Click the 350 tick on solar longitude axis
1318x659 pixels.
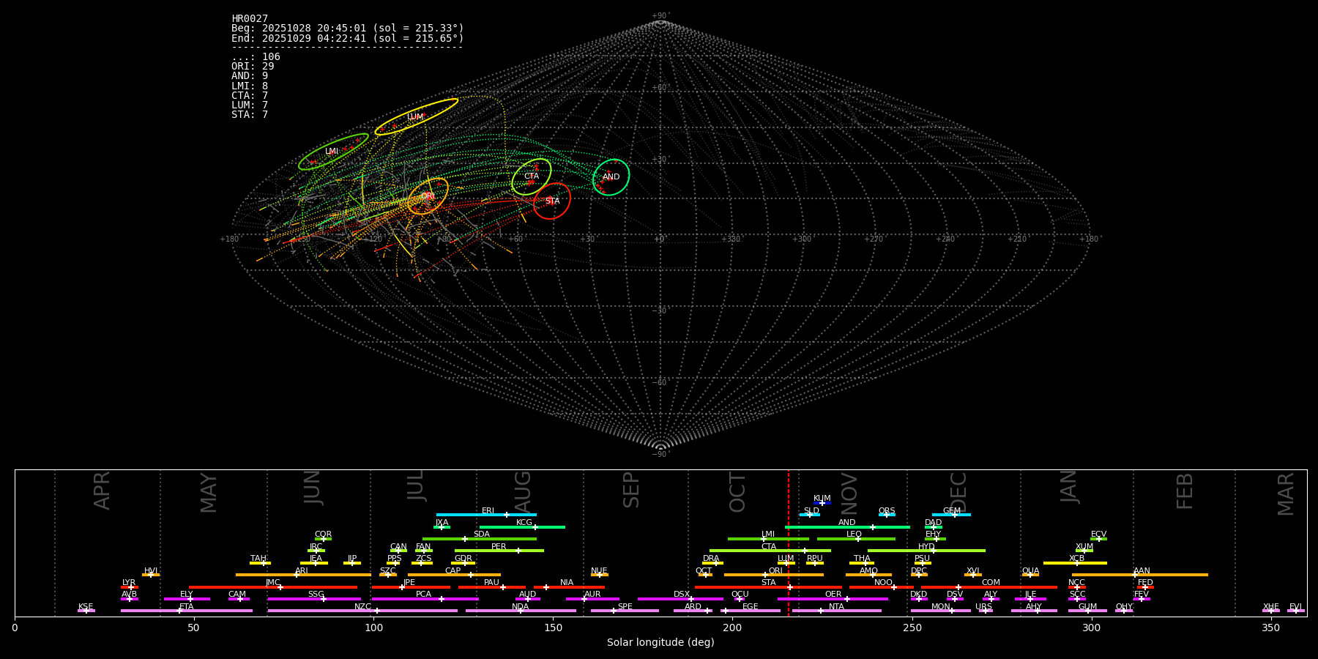[1270, 628]
